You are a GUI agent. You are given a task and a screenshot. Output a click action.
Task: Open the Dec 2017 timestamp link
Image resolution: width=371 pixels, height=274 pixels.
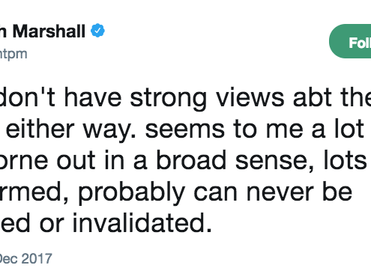25,258
